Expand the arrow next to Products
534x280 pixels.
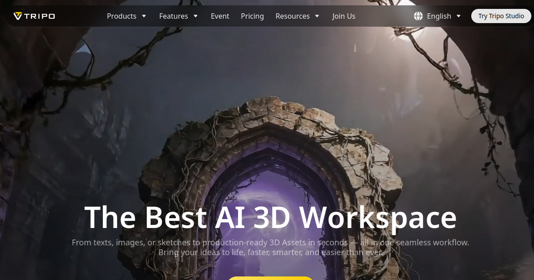coord(144,16)
